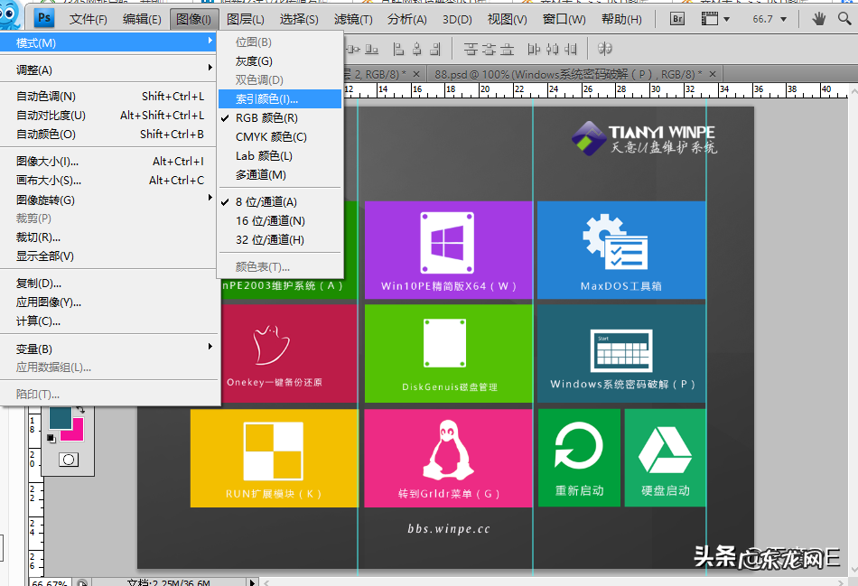Select the Hand tool in the top bar
This screenshot has width=858, height=586.
click(x=819, y=19)
